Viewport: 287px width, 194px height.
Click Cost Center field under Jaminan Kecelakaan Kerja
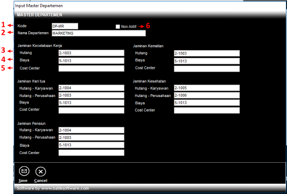[x=91, y=68]
